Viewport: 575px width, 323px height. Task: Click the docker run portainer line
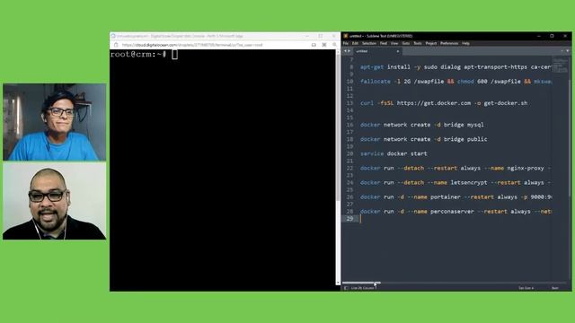pos(456,197)
